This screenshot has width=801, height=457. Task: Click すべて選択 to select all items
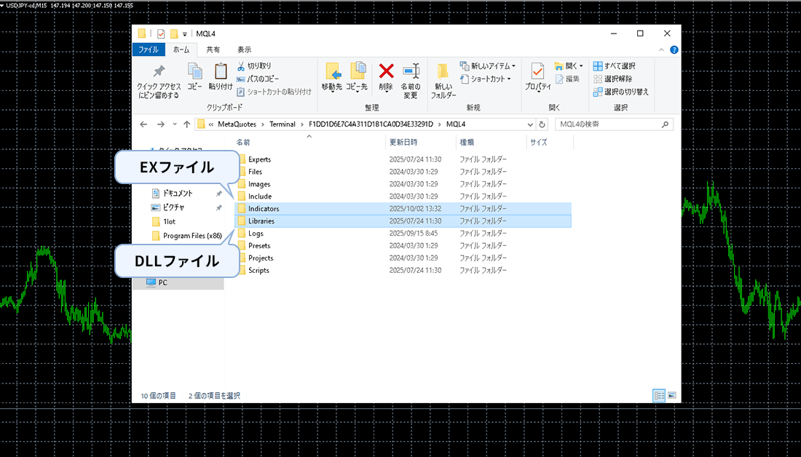click(x=614, y=65)
